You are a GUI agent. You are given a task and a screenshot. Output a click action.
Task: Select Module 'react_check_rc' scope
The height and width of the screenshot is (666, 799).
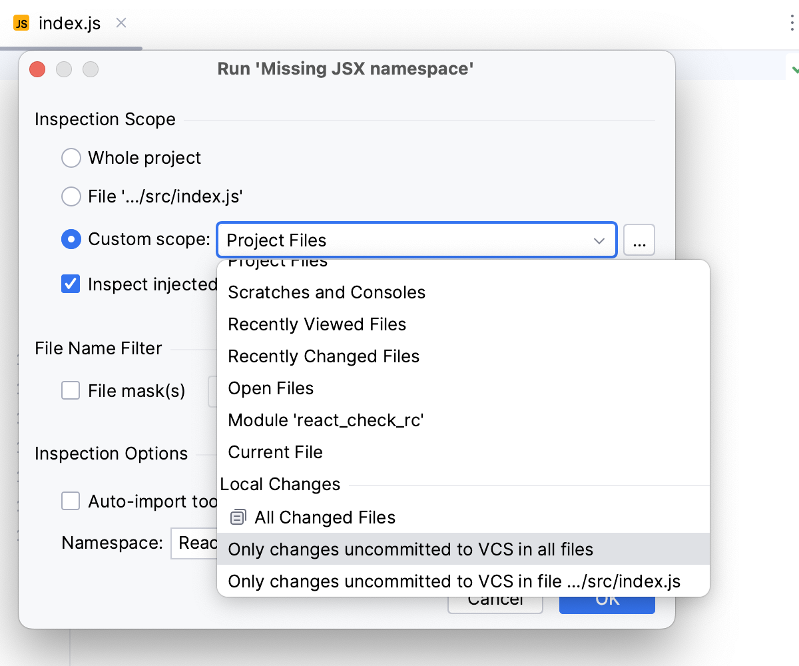pyautogui.click(x=326, y=420)
